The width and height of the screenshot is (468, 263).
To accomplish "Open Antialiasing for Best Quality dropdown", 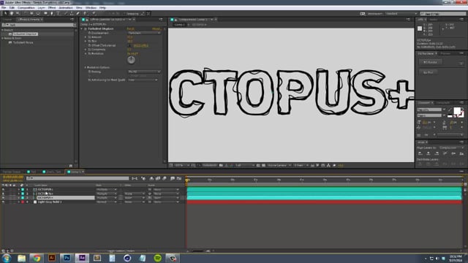I will coord(143,80).
